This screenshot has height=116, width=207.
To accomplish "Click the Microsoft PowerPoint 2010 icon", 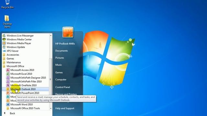I will [x=8, y=93].
